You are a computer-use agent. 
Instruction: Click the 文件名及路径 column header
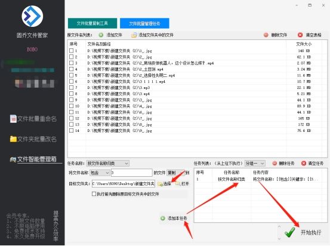99,44
